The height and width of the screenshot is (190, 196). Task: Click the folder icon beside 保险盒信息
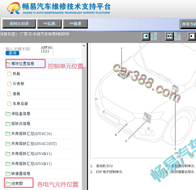(x=8, y=114)
